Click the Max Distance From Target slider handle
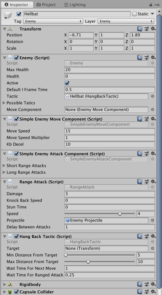Viewport: 162px width, 295px height. click(88, 262)
